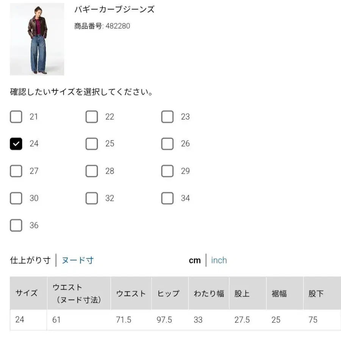Tick the size 25 checkbox
The height and width of the screenshot is (341, 341).
[92, 144]
